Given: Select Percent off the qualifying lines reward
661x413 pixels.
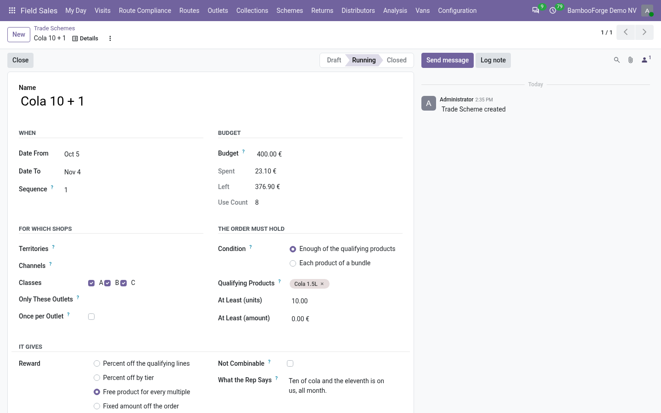Looking at the screenshot, I should pos(97,363).
